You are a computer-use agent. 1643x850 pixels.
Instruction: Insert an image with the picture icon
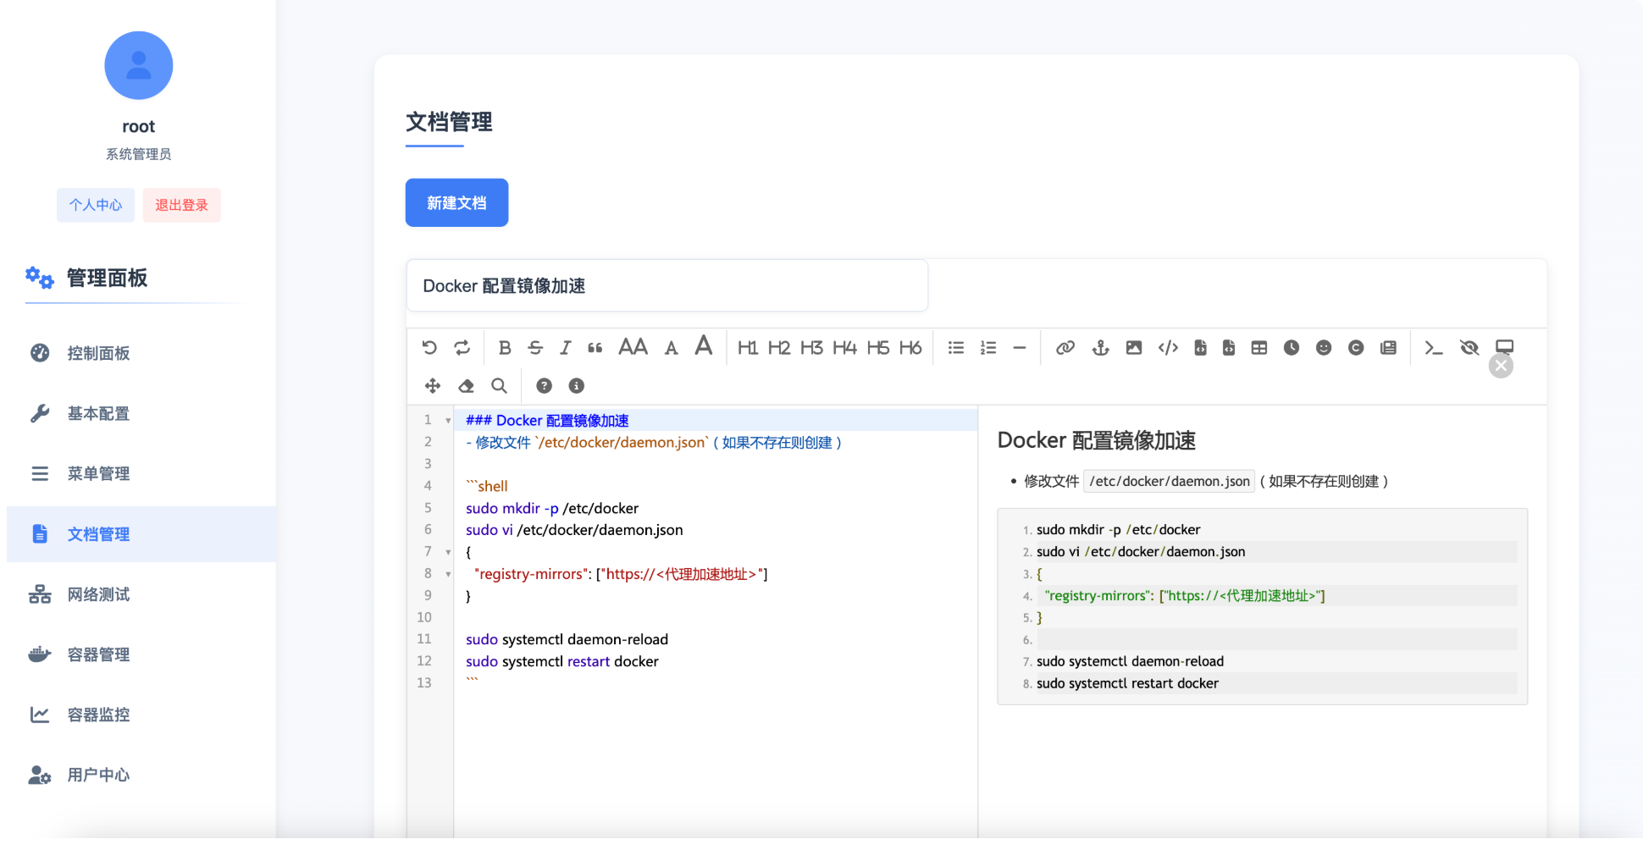coord(1134,347)
